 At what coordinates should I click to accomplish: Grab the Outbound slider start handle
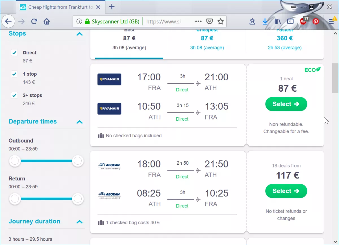tap(15, 161)
